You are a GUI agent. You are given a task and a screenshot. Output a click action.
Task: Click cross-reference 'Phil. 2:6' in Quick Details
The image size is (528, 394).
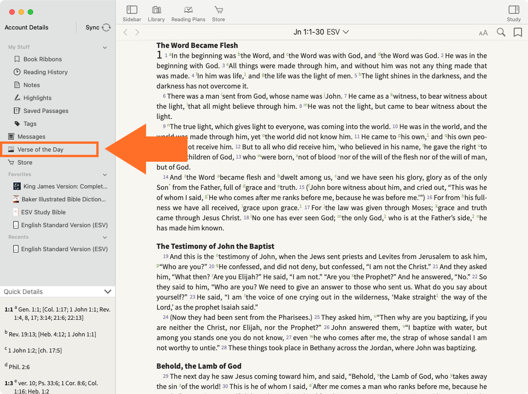click(x=19, y=367)
